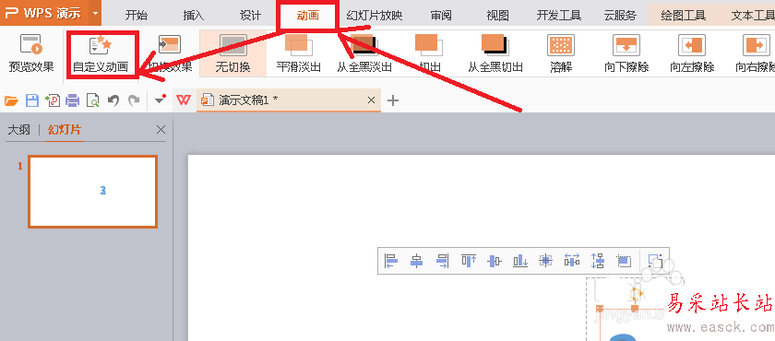The image size is (775, 341).
Task: Open 自定义动画 custom animation
Action: point(101,53)
